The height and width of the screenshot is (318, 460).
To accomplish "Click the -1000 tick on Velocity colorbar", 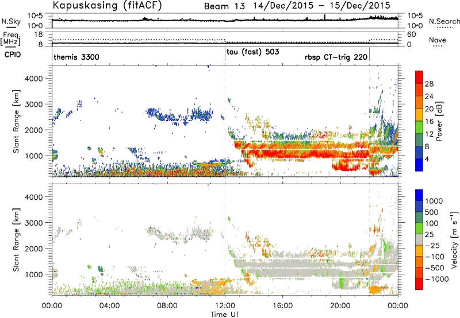I will point(437,279).
